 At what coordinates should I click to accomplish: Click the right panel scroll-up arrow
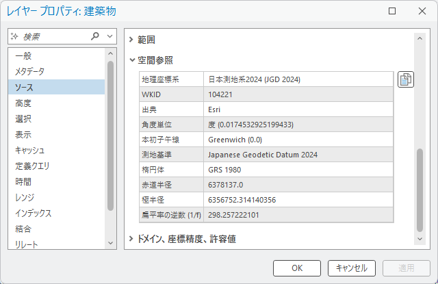pyautogui.click(x=420, y=39)
